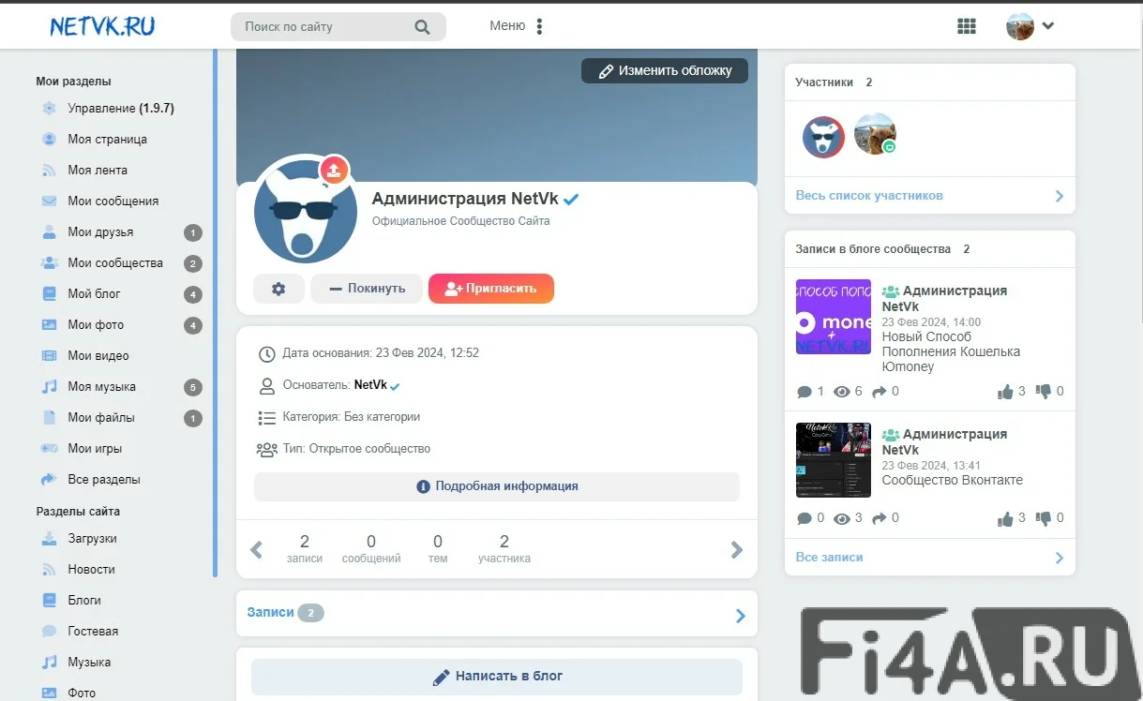Click the share arrow on Юmoney post
1143x701 pixels.
[x=880, y=392]
